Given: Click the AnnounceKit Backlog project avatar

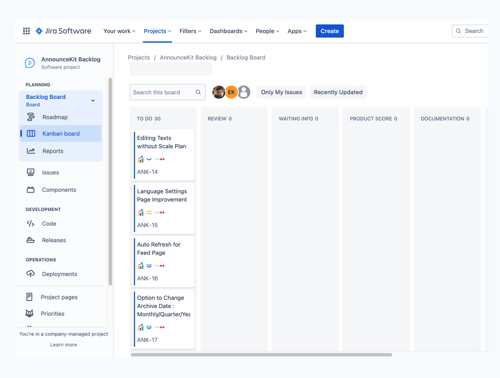Looking at the screenshot, I should coord(30,63).
